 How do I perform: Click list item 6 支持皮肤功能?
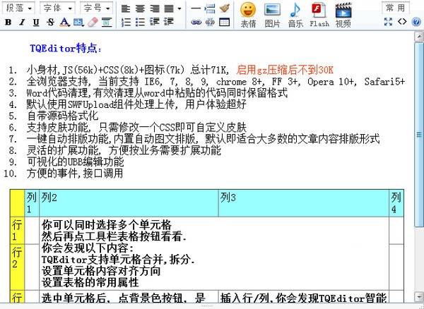136,128
